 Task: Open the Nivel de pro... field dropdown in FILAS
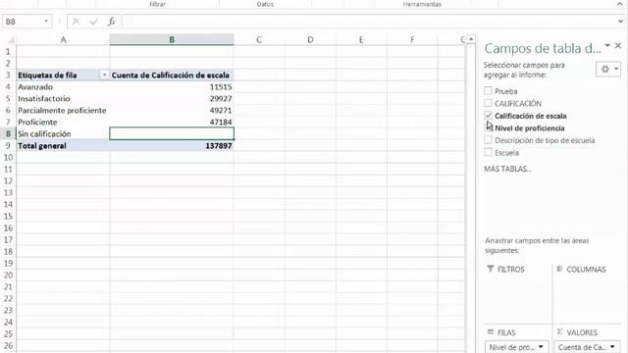coord(541,347)
